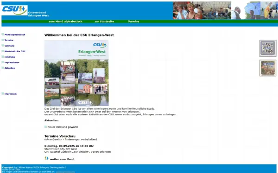Click the footer Copyright line
The height and width of the screenshot is (173, 278).
pos(34,167)
